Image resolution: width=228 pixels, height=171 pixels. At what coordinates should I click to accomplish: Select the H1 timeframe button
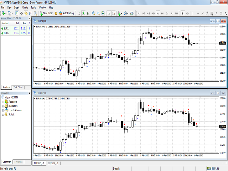click(158, 14)
